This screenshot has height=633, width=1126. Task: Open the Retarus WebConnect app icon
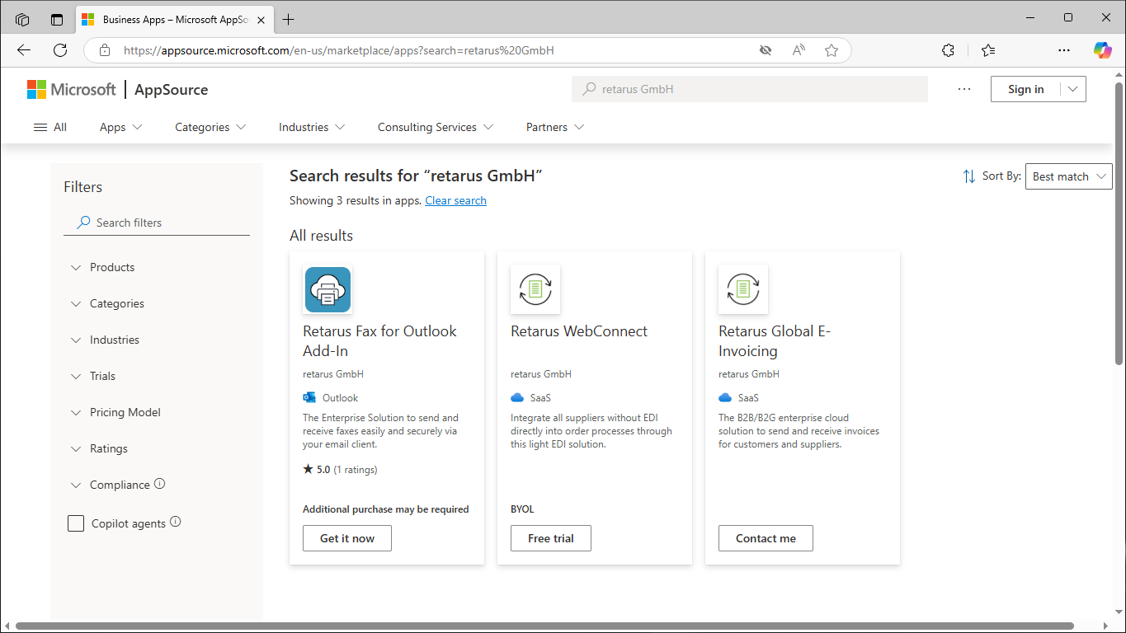pos(535,289)
